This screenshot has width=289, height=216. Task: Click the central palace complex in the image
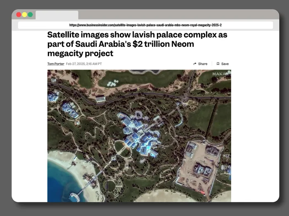(138, 132)
